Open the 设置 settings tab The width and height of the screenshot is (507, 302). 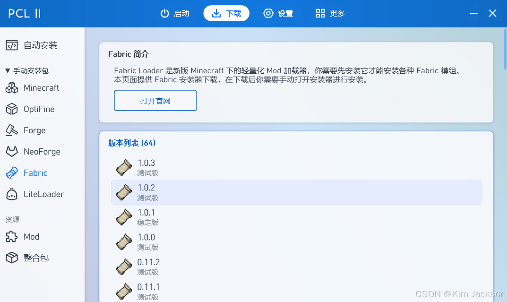click(x=278, y=13)
